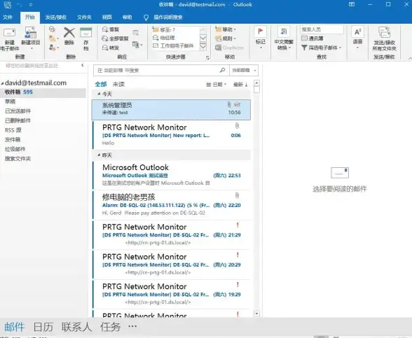Click the Meeting reply icon in the 响应 group
This screenshot has height=338, width=412.
click(136, 33)
